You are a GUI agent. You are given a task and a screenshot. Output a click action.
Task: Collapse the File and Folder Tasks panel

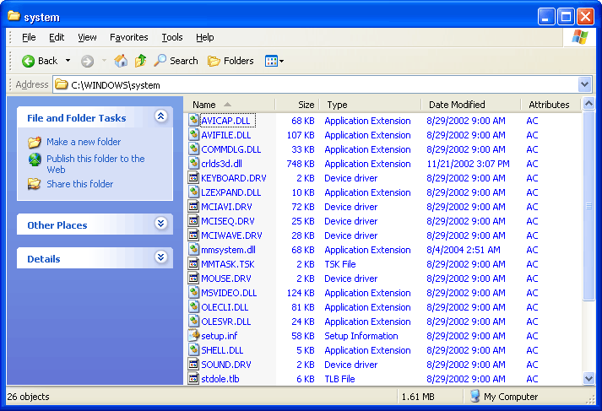(161, 116)
